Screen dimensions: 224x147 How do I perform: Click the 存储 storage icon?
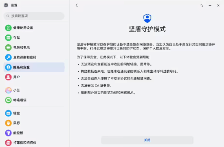[x=8, y=38]
